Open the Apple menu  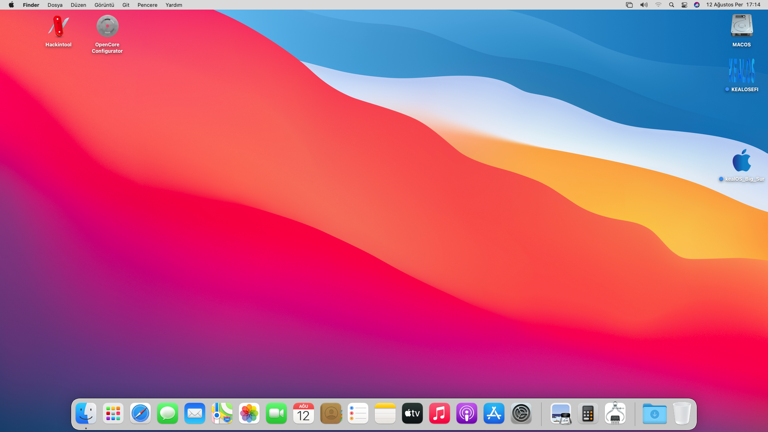pos(11,5)
